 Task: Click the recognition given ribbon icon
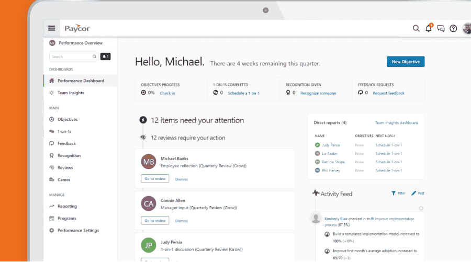click(288, 93)
